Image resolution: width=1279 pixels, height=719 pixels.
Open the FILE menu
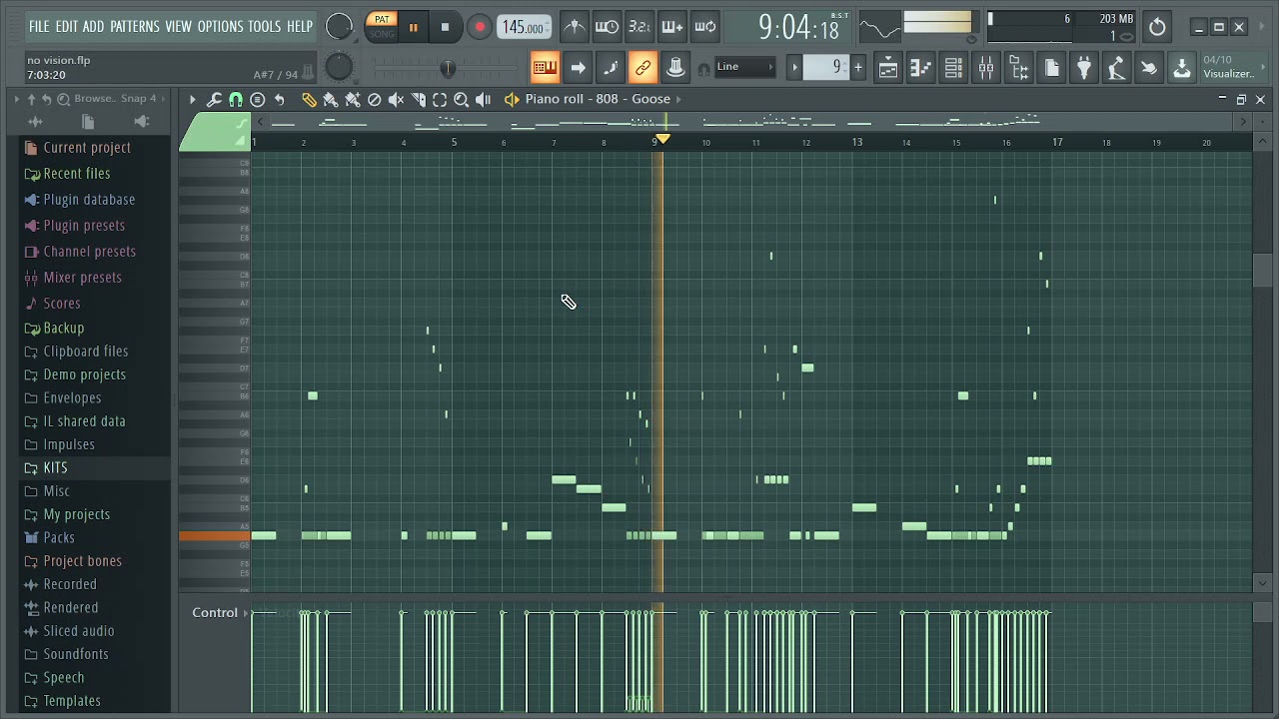39,26
